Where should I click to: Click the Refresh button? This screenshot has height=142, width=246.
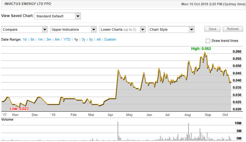tap(233, 29)
